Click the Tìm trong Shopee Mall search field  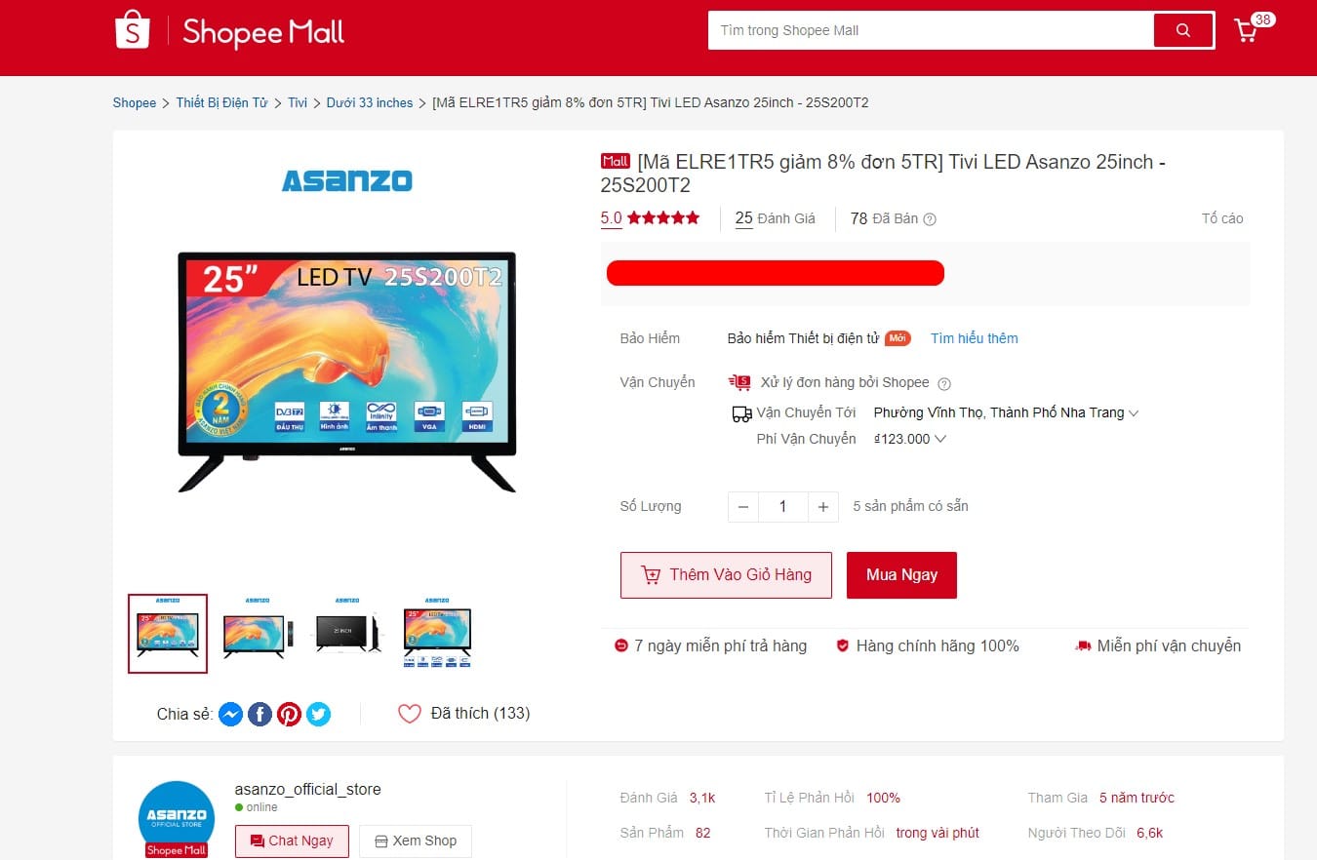click(931, 30)
